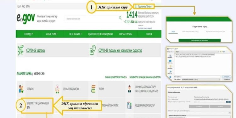Click the +7 7171 906 186 phone number
236x118 pixels.
tap(131, 22)
